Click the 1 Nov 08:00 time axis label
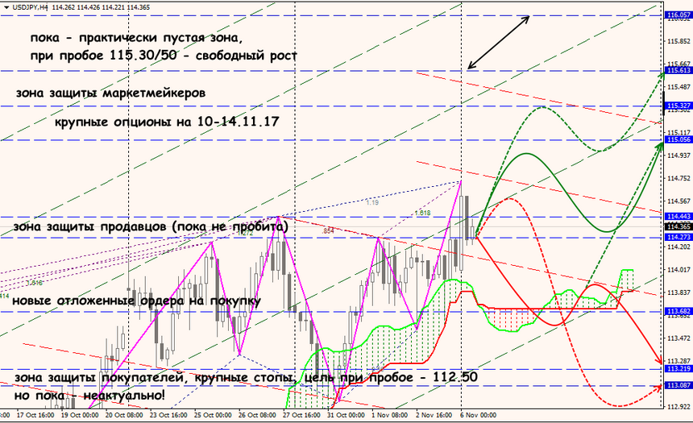The width and height of the screenshot is (693, 423). coord(389,416)
